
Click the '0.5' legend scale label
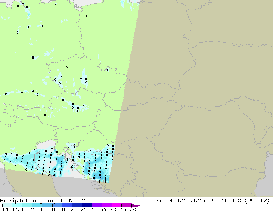click(x=15, y=209)
